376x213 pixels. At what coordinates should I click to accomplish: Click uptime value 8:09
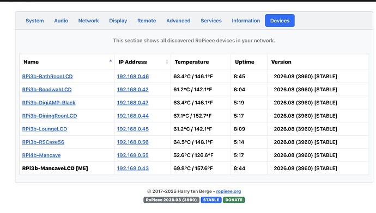click(239, 129)
